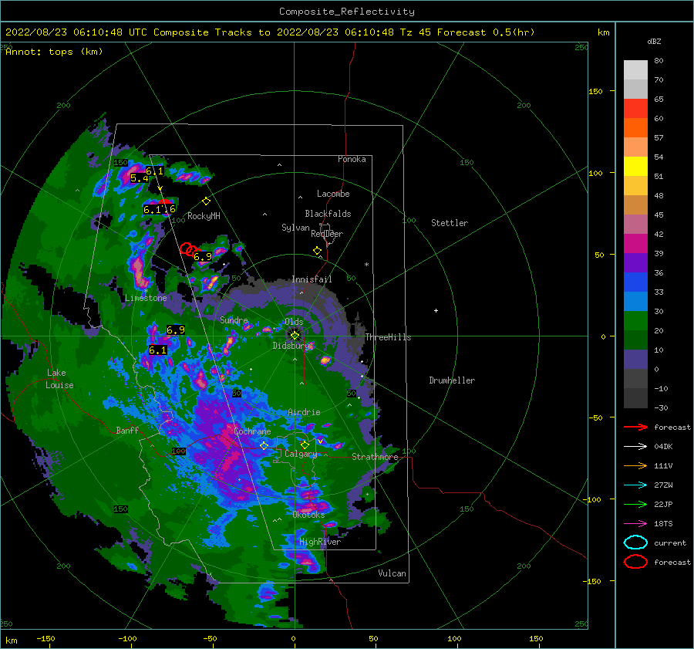Click the Composite_Reflectivity title
This screenshot has width=694, height=649.
pyautogui.click(x=346, y=12)
